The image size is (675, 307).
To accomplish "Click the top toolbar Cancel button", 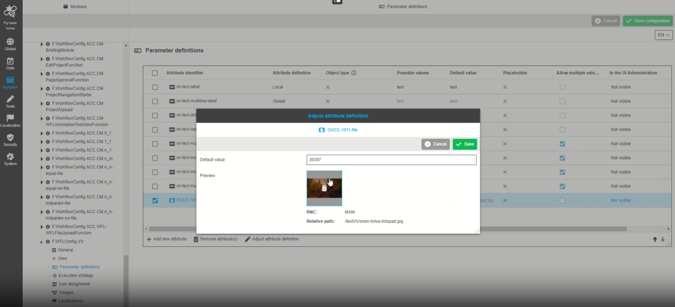I will [605, 21].
